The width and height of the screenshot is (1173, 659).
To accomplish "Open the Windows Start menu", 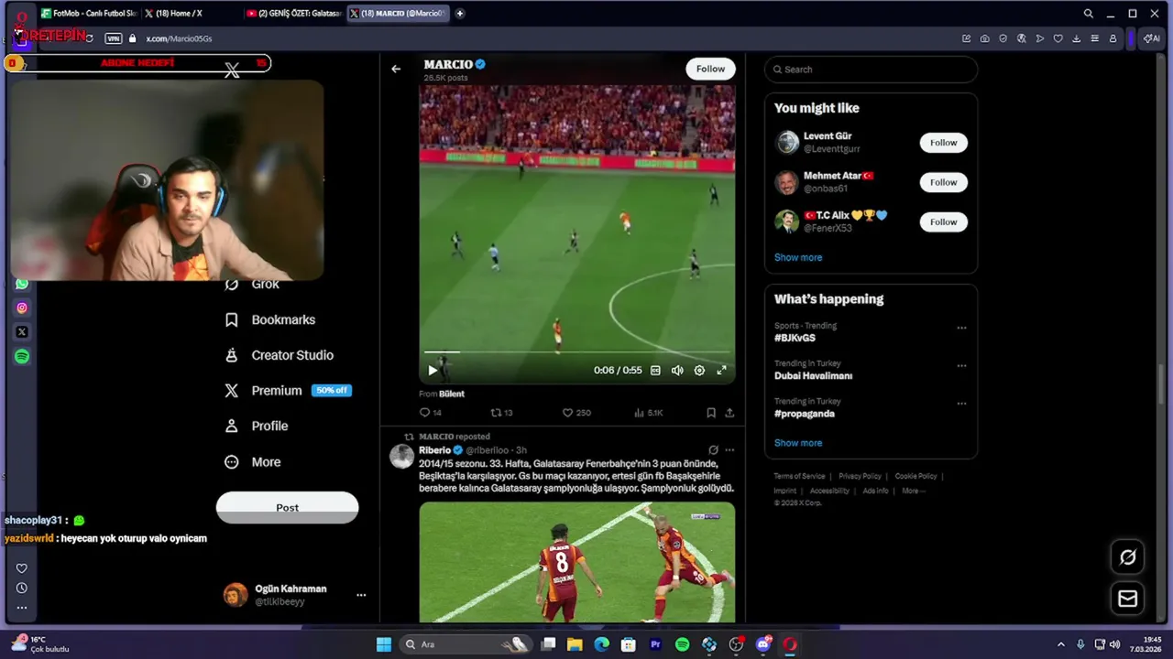I will (384, 644).
